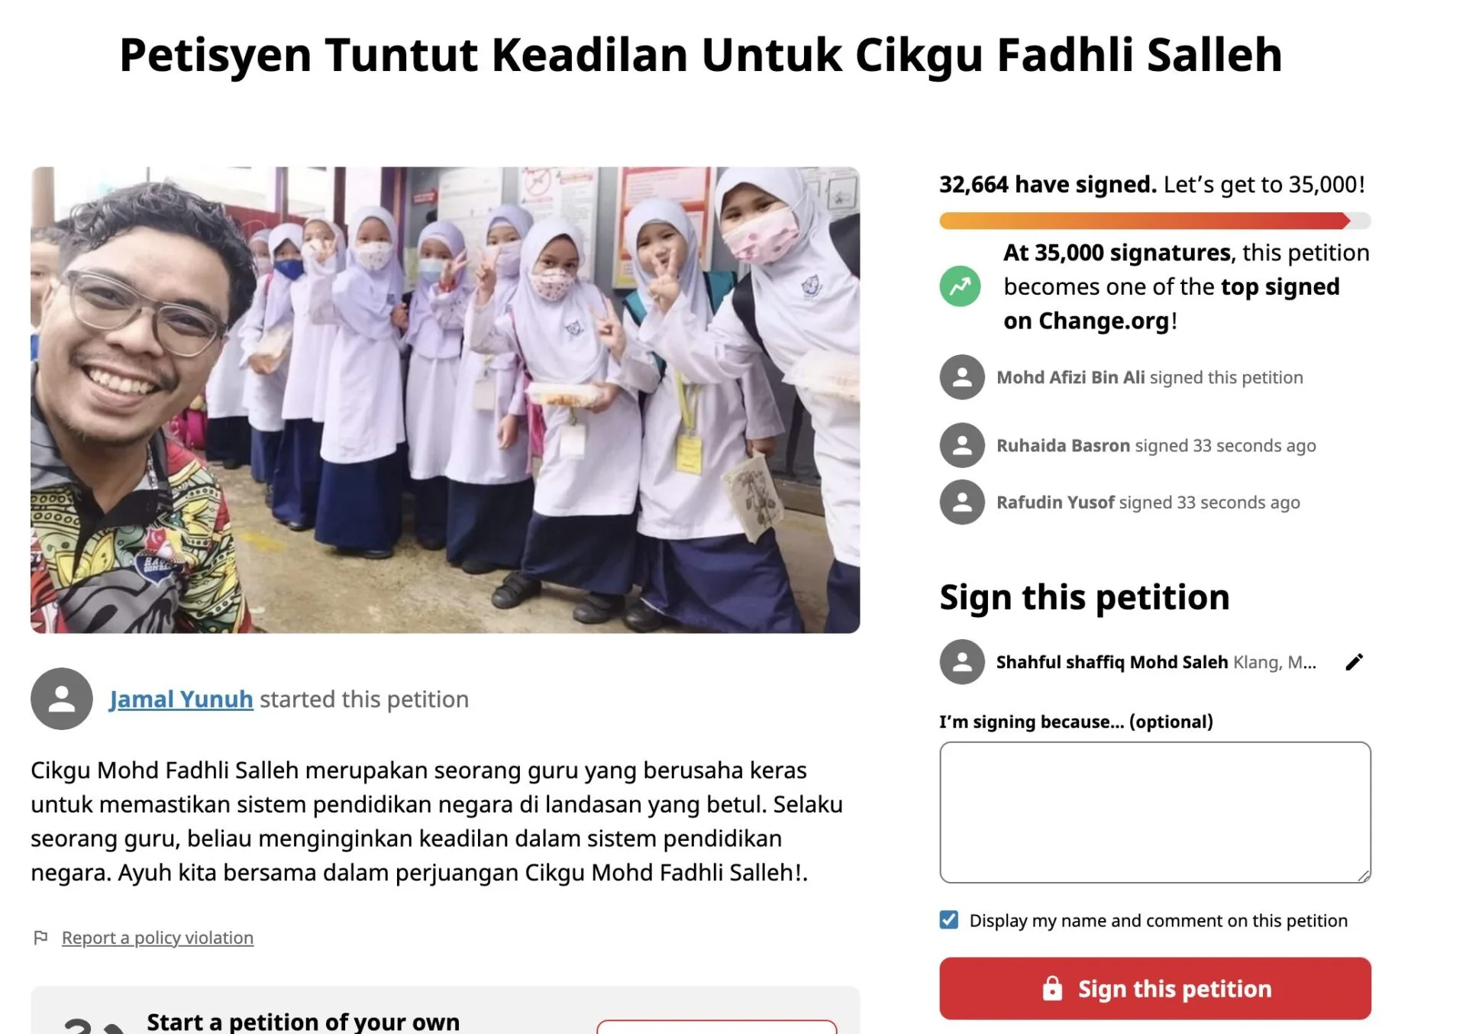This screenshot has width=1466, height=1034.
Task: Click Rafudin Yusof's avatar icon
Action: tap(962, 502)
